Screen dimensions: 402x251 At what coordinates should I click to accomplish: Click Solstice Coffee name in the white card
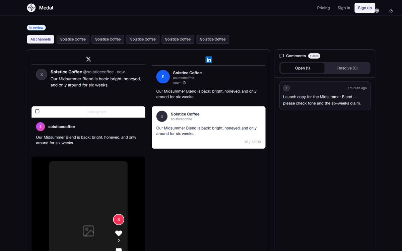(185, 114)
